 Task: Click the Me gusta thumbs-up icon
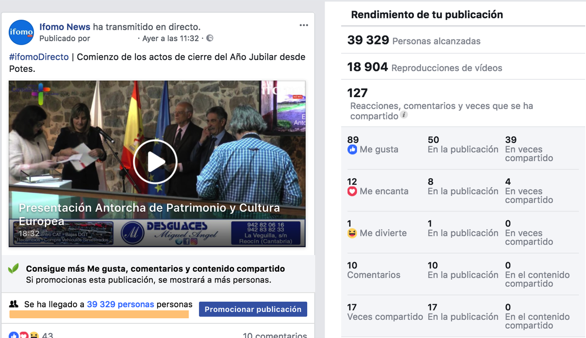click(352, 149)
